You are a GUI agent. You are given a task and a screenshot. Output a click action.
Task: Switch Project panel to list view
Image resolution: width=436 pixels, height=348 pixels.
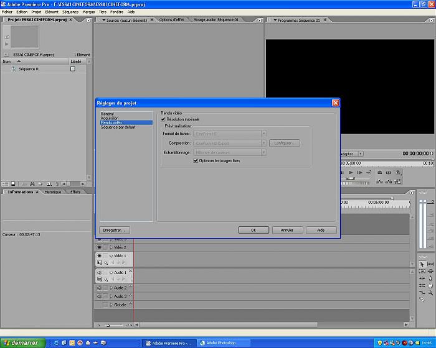tap(5, 184)
